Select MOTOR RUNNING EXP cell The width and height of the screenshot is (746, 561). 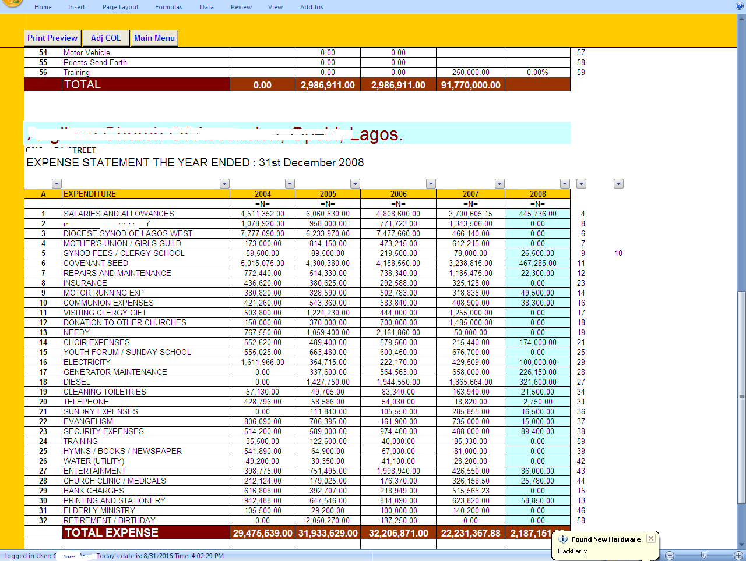point(146,293)
